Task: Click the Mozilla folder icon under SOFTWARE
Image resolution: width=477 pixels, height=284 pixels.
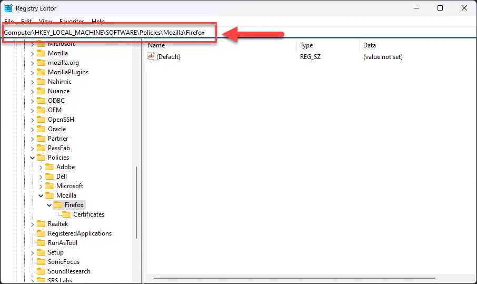Action: pos(41,53)
